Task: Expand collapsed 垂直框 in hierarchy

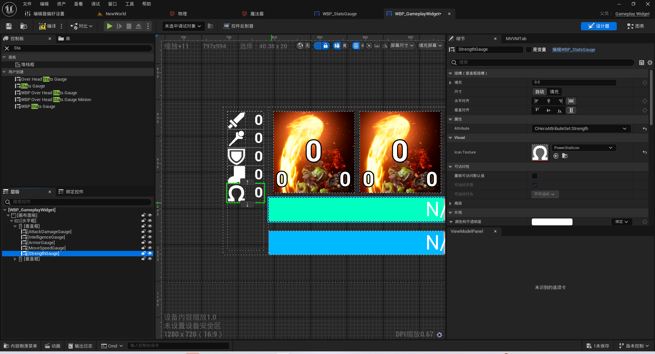Action: coord(15,259)
